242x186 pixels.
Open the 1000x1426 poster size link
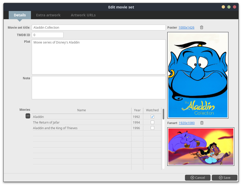pyautogui.click(x=186, y=27)
